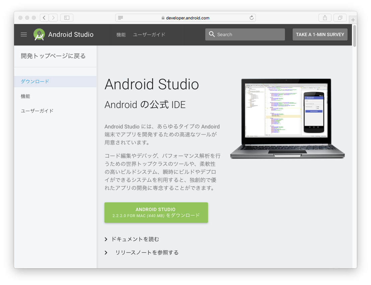
Task: Toggle the Safari sidebar button
Action: (67, 18)
